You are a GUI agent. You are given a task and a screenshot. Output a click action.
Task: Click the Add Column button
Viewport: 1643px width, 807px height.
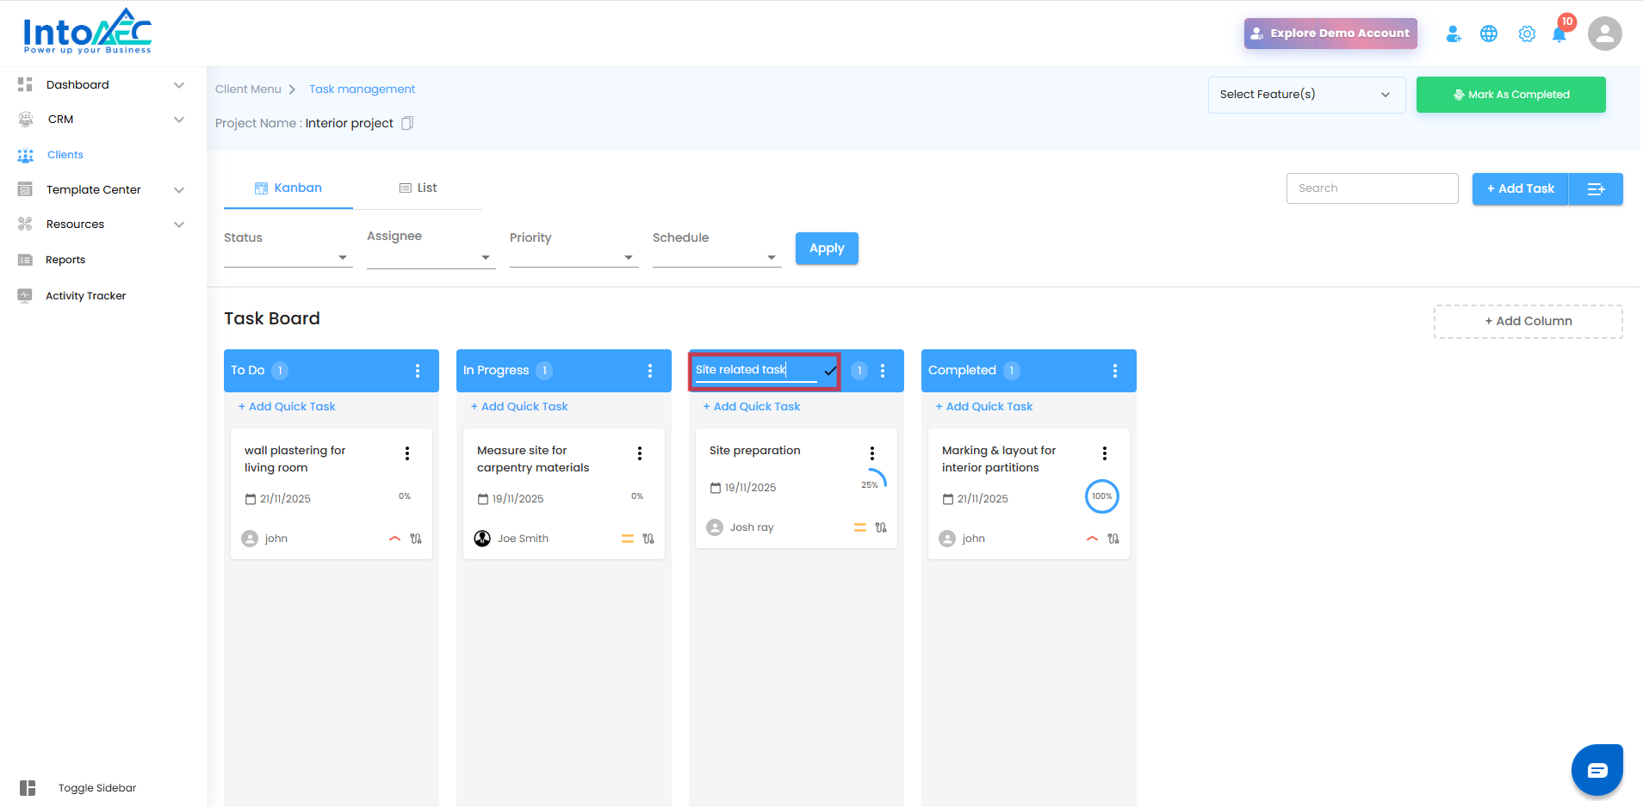pos(1528,322)
